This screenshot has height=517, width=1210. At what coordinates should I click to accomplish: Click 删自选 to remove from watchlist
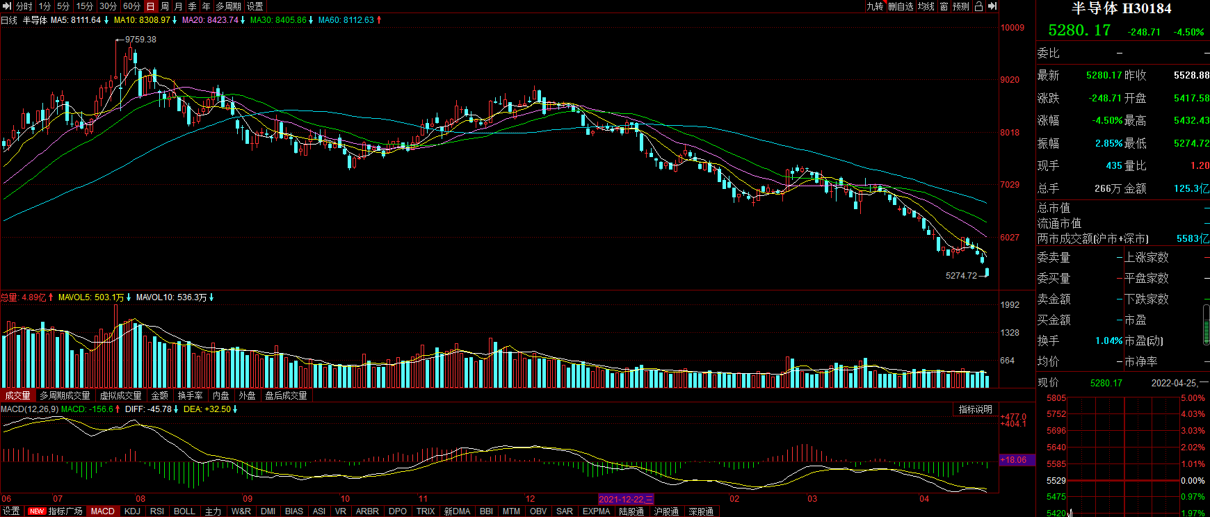[x=901, y=6]
